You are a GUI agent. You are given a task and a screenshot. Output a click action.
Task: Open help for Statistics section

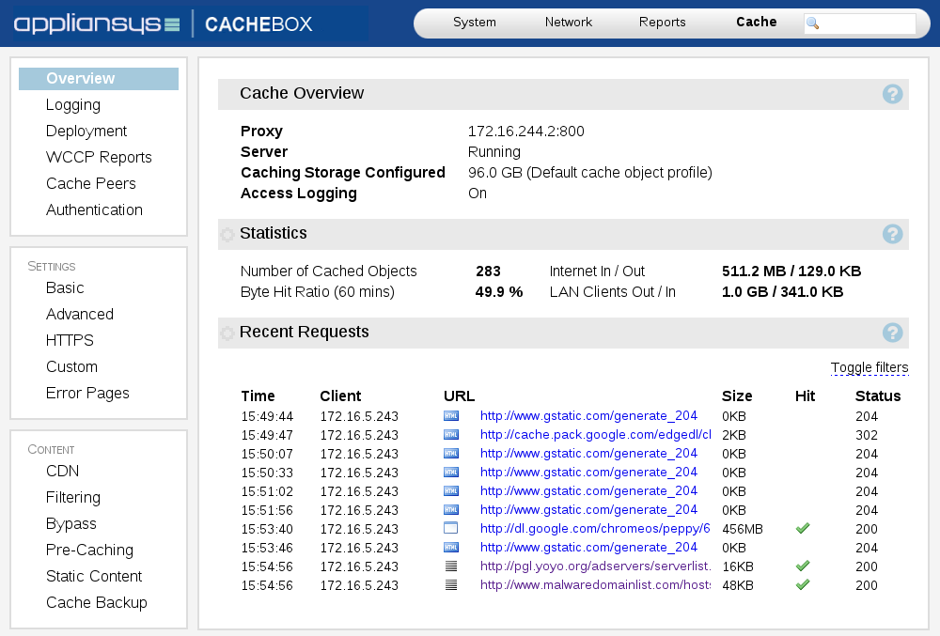pyautogui.click(x=892, y=234)
